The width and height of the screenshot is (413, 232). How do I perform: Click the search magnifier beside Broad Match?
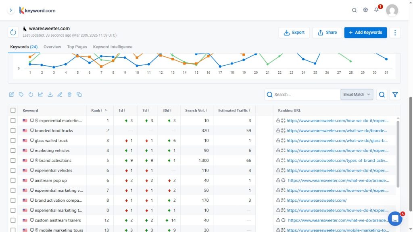click(x=382, y=94)
